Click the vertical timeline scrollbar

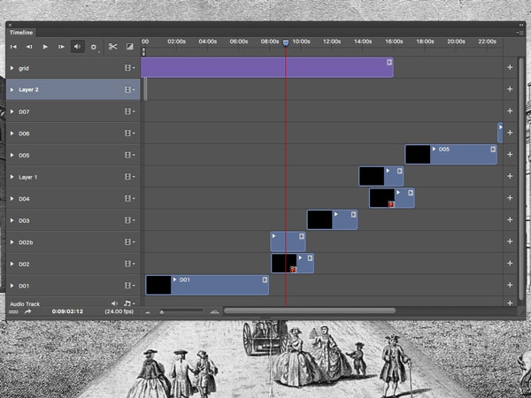521,179
